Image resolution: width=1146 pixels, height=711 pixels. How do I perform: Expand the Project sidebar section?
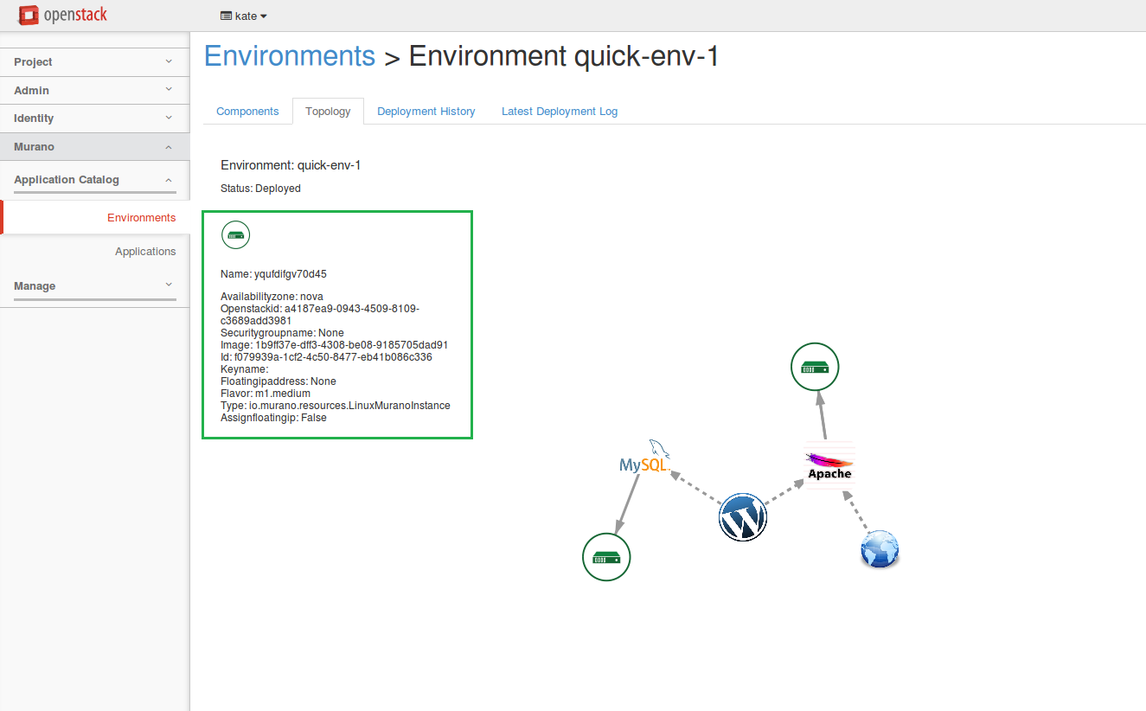pyautogui.click(x=94, y=62)
